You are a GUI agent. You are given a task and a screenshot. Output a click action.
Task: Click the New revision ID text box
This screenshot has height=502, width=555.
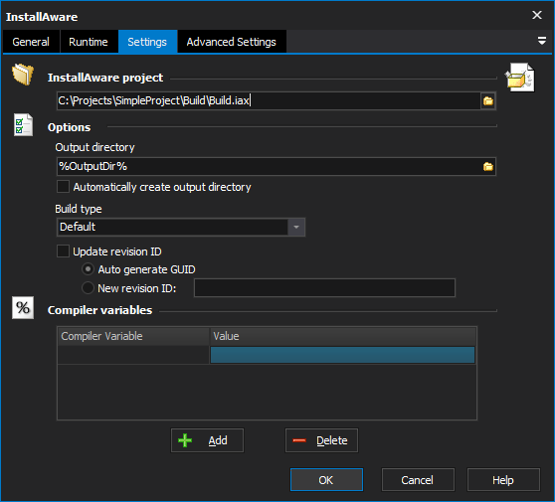324,288
